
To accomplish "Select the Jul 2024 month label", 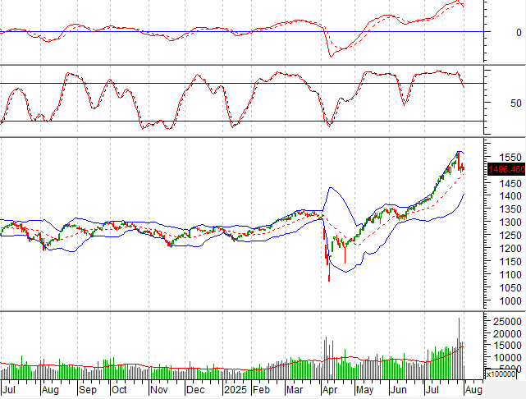I will [9, 390].
